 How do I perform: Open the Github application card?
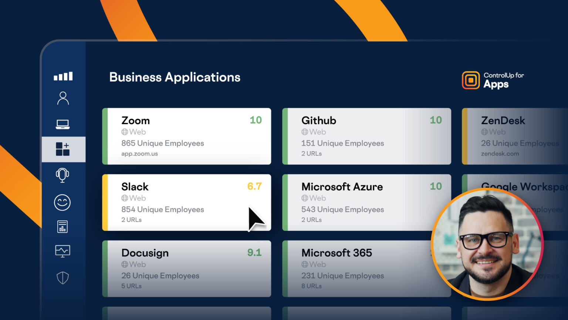click(366, 136)
